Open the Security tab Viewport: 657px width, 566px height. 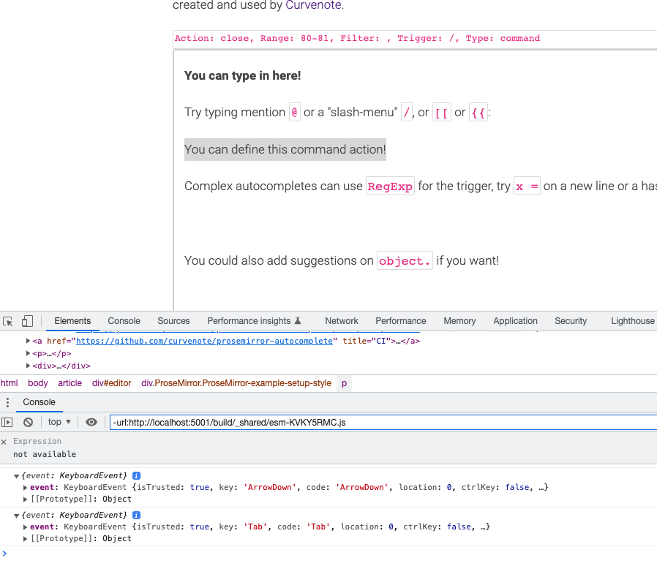point(571,321)
